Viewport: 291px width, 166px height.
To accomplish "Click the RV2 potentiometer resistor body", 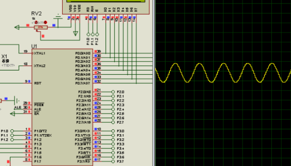I will click(41, 27).
